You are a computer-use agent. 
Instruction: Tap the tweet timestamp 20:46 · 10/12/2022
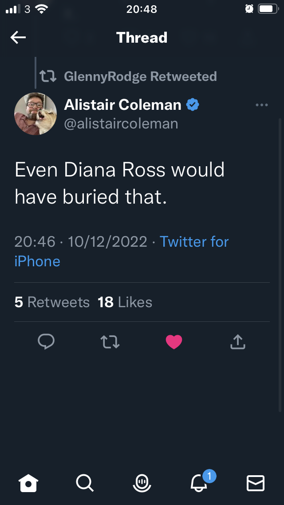pos(81,242)
